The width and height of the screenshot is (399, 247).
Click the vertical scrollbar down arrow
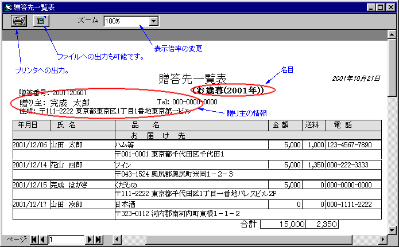point(393,230)
